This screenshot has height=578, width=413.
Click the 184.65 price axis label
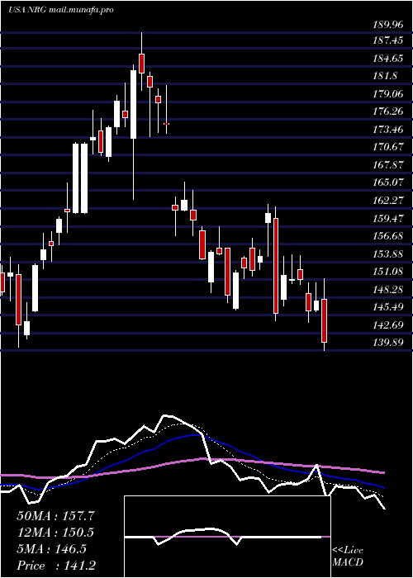[387, 58]
